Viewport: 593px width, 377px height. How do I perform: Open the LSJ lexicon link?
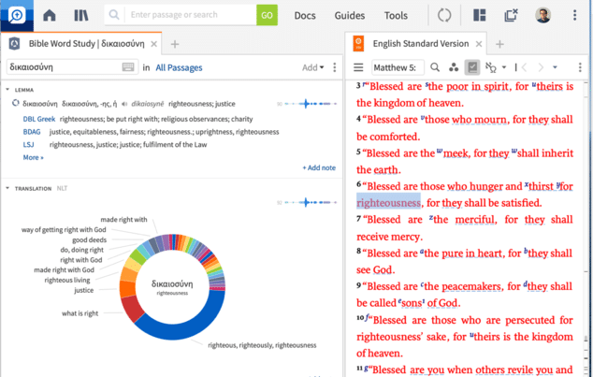28,145
